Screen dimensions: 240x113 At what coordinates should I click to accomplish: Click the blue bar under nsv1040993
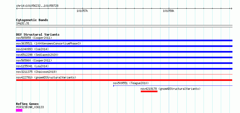(x=124, y=52)
